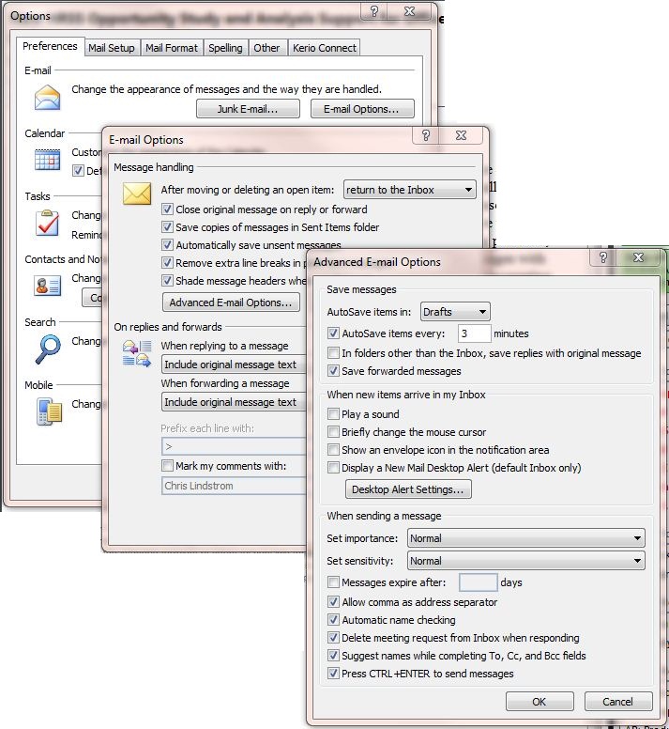Close the Options window with X
Screen dimensions: 669x729
(x=409, y=11)
